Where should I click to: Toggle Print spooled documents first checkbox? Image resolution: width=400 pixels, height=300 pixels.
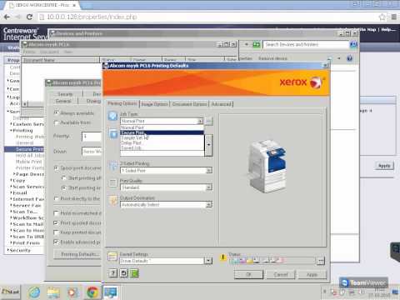point(56,222)
